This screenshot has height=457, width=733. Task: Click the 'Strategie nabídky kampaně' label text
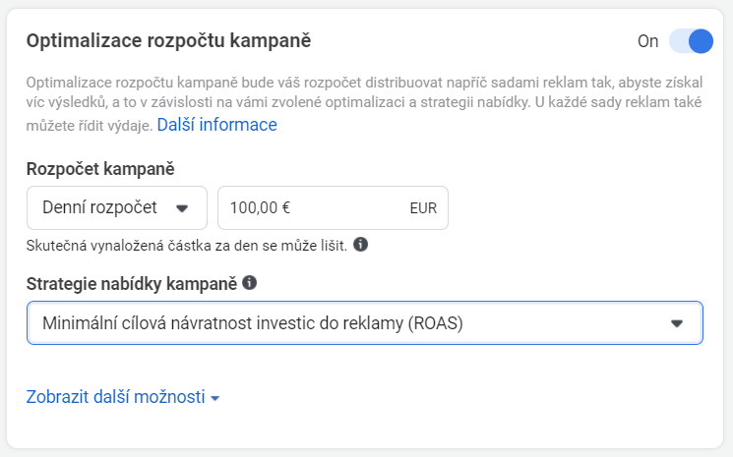(x=132, y=283)
